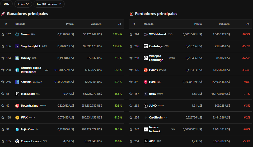Sort losers by Moneda column
The width and height of the screenshot is (253, 147).
click(148, 24)
